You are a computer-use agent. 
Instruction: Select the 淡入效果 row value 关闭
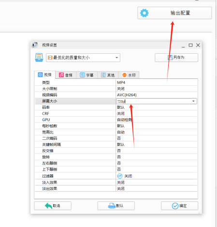tap(121, 182)
